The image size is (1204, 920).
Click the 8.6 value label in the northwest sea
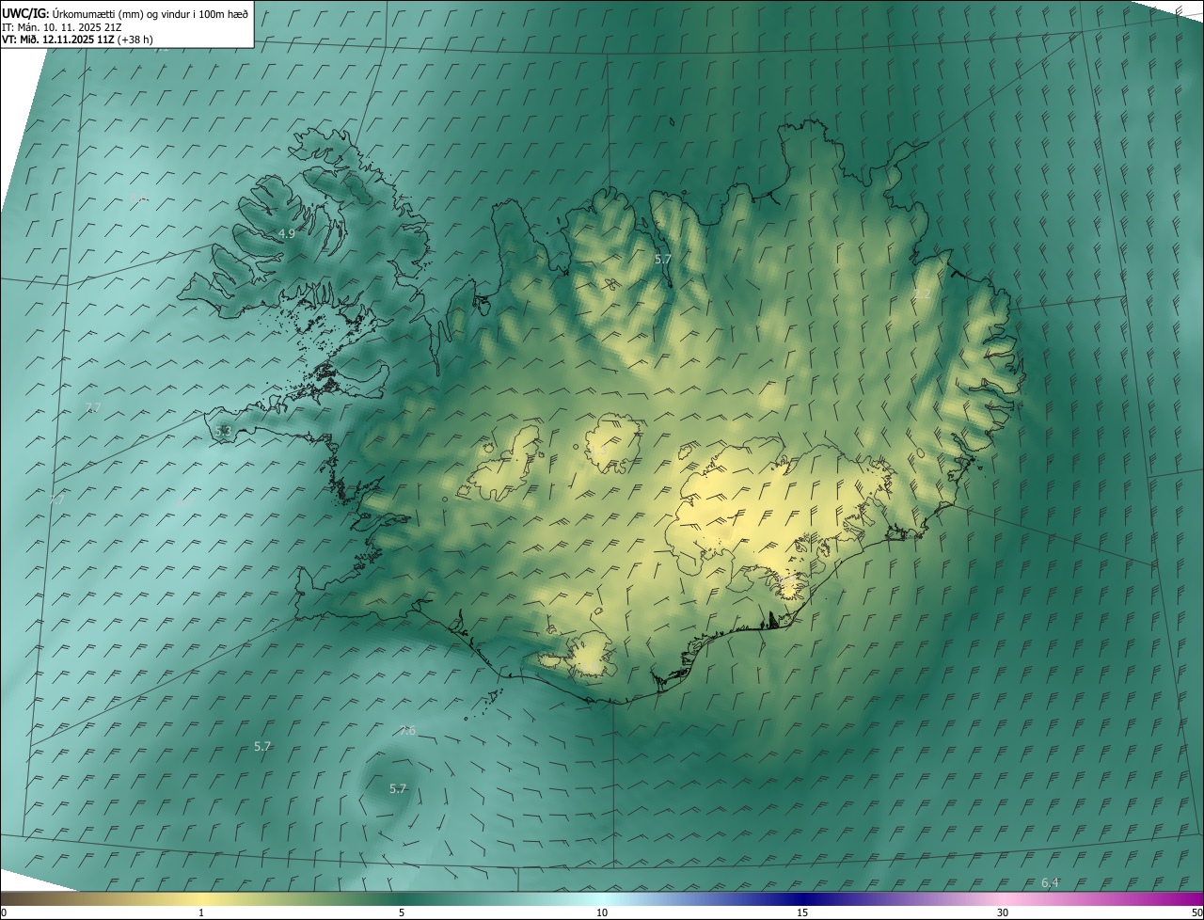(x=139, y=198)
